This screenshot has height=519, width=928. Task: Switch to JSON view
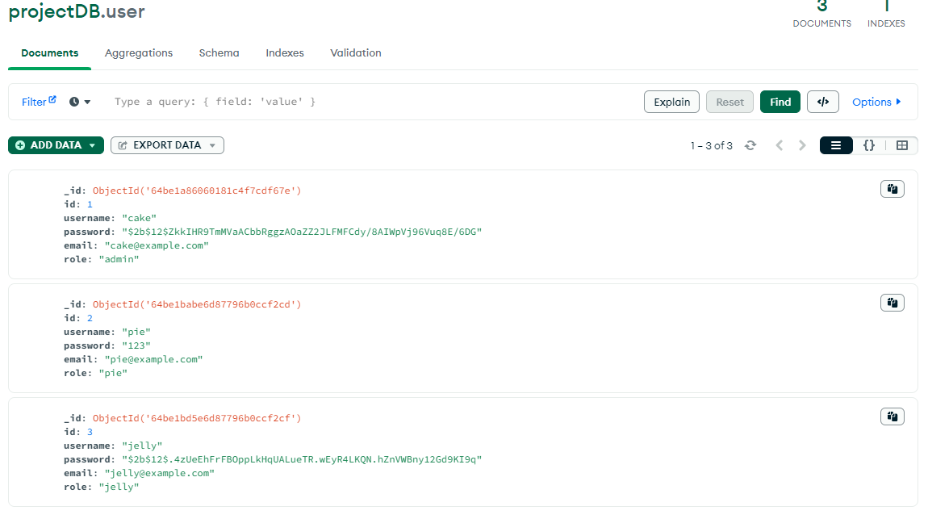click(869, 145)
